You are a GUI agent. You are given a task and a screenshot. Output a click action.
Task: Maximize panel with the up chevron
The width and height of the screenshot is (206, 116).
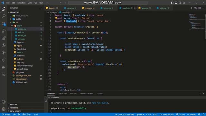(x=200, y=93)
